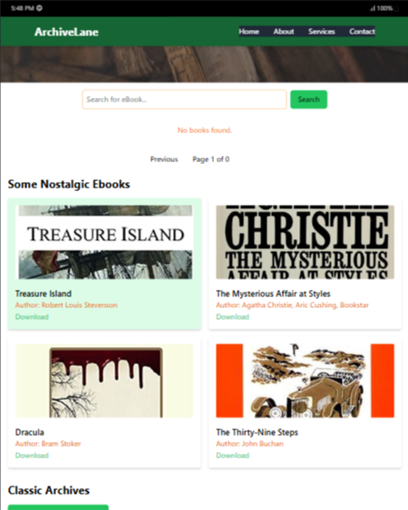Tap the notification icon beside the clock
Viewport: 408px width, 510px height.
click(x=39, y=8)
